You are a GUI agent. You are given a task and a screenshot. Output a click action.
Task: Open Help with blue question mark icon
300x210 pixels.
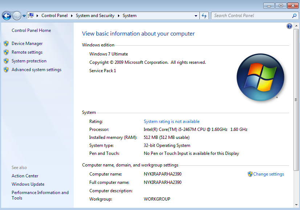(289, 26)
